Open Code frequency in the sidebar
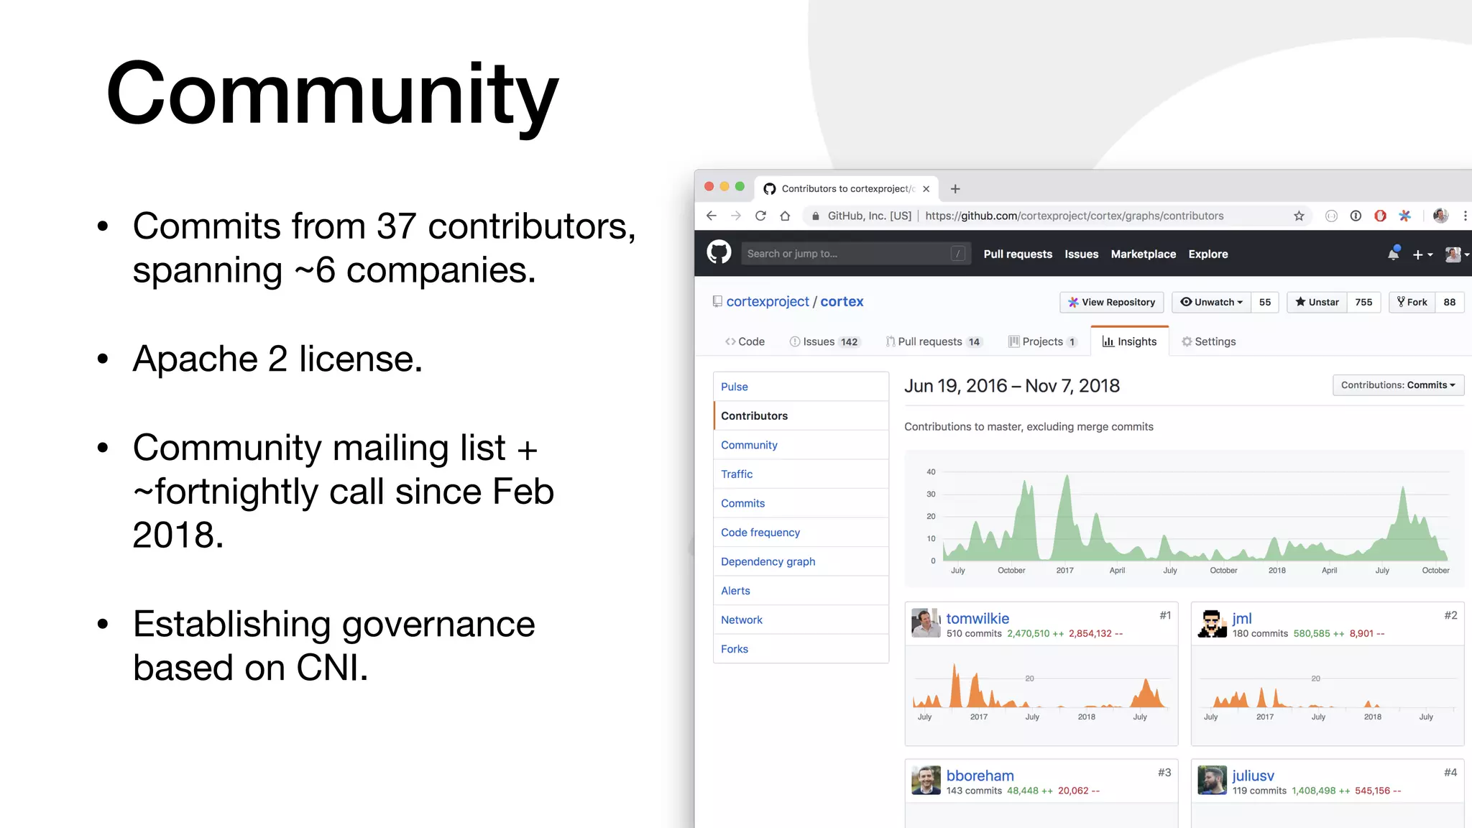The width and height of the screenshot is (1472, 828). [801, 533]
